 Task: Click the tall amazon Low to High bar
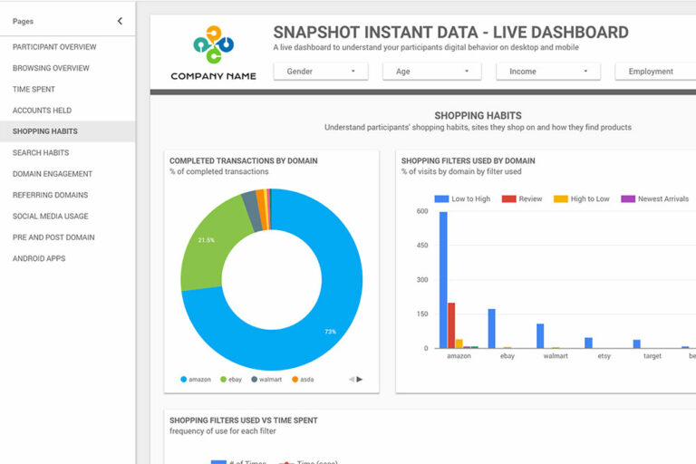click(443, 279)
